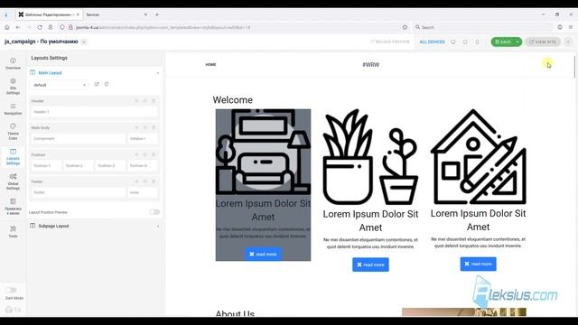
Task: Select the Component block in Main body
Action: point(79,138)
